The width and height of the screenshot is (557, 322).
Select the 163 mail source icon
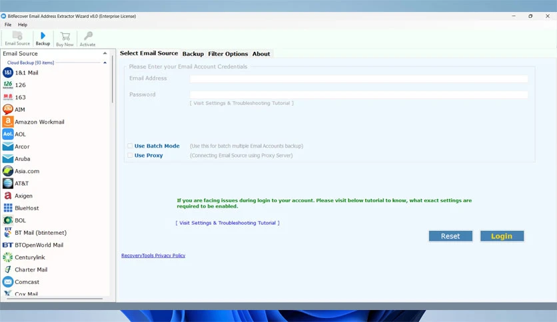8,97
